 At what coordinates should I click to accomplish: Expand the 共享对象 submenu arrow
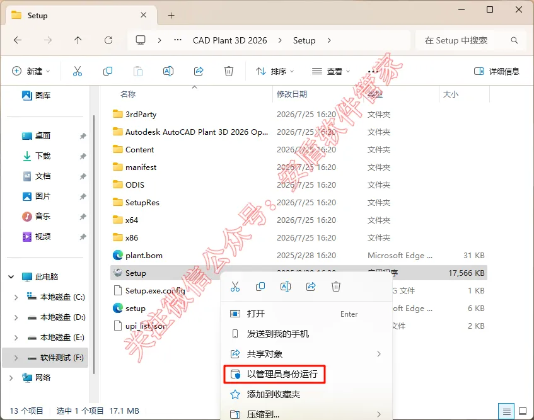379,354
